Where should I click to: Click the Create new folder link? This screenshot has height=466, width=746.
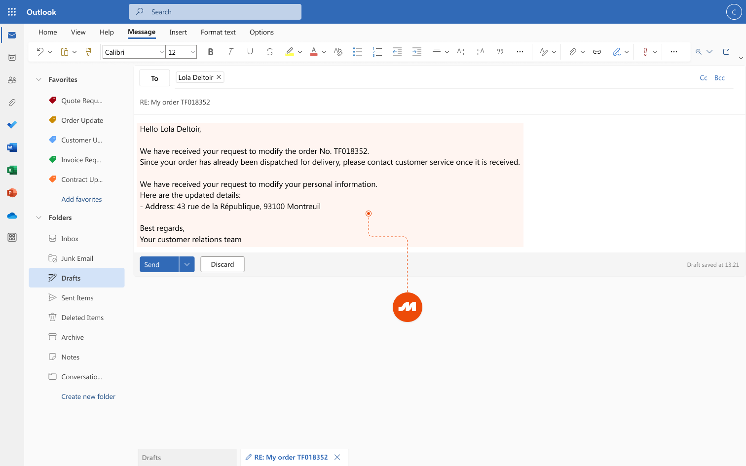point(88,396)
